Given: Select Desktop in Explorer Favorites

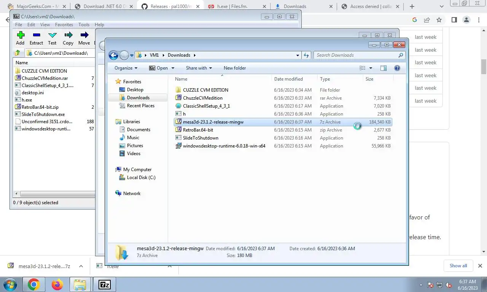Looking at the screenshot, I should point(135,90).
